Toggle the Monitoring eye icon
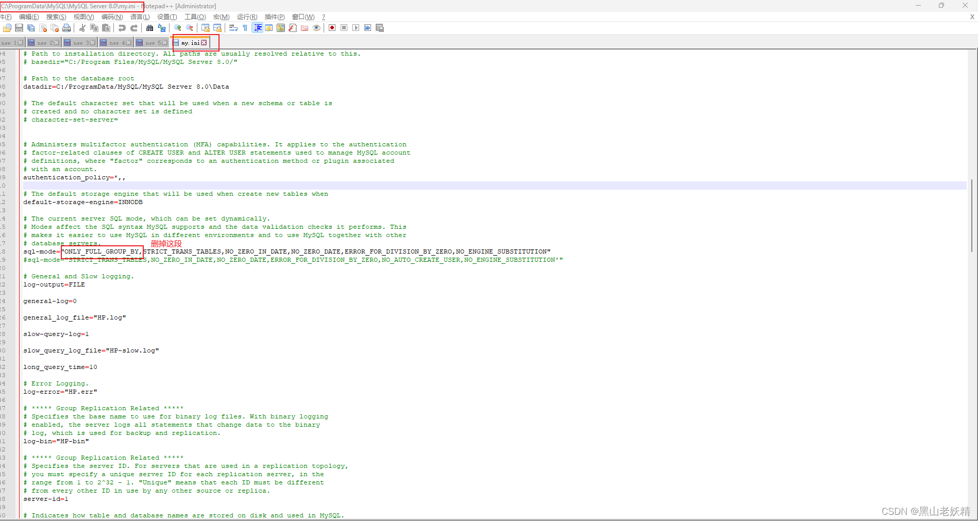Screen dimensions: 978x521 316,28
